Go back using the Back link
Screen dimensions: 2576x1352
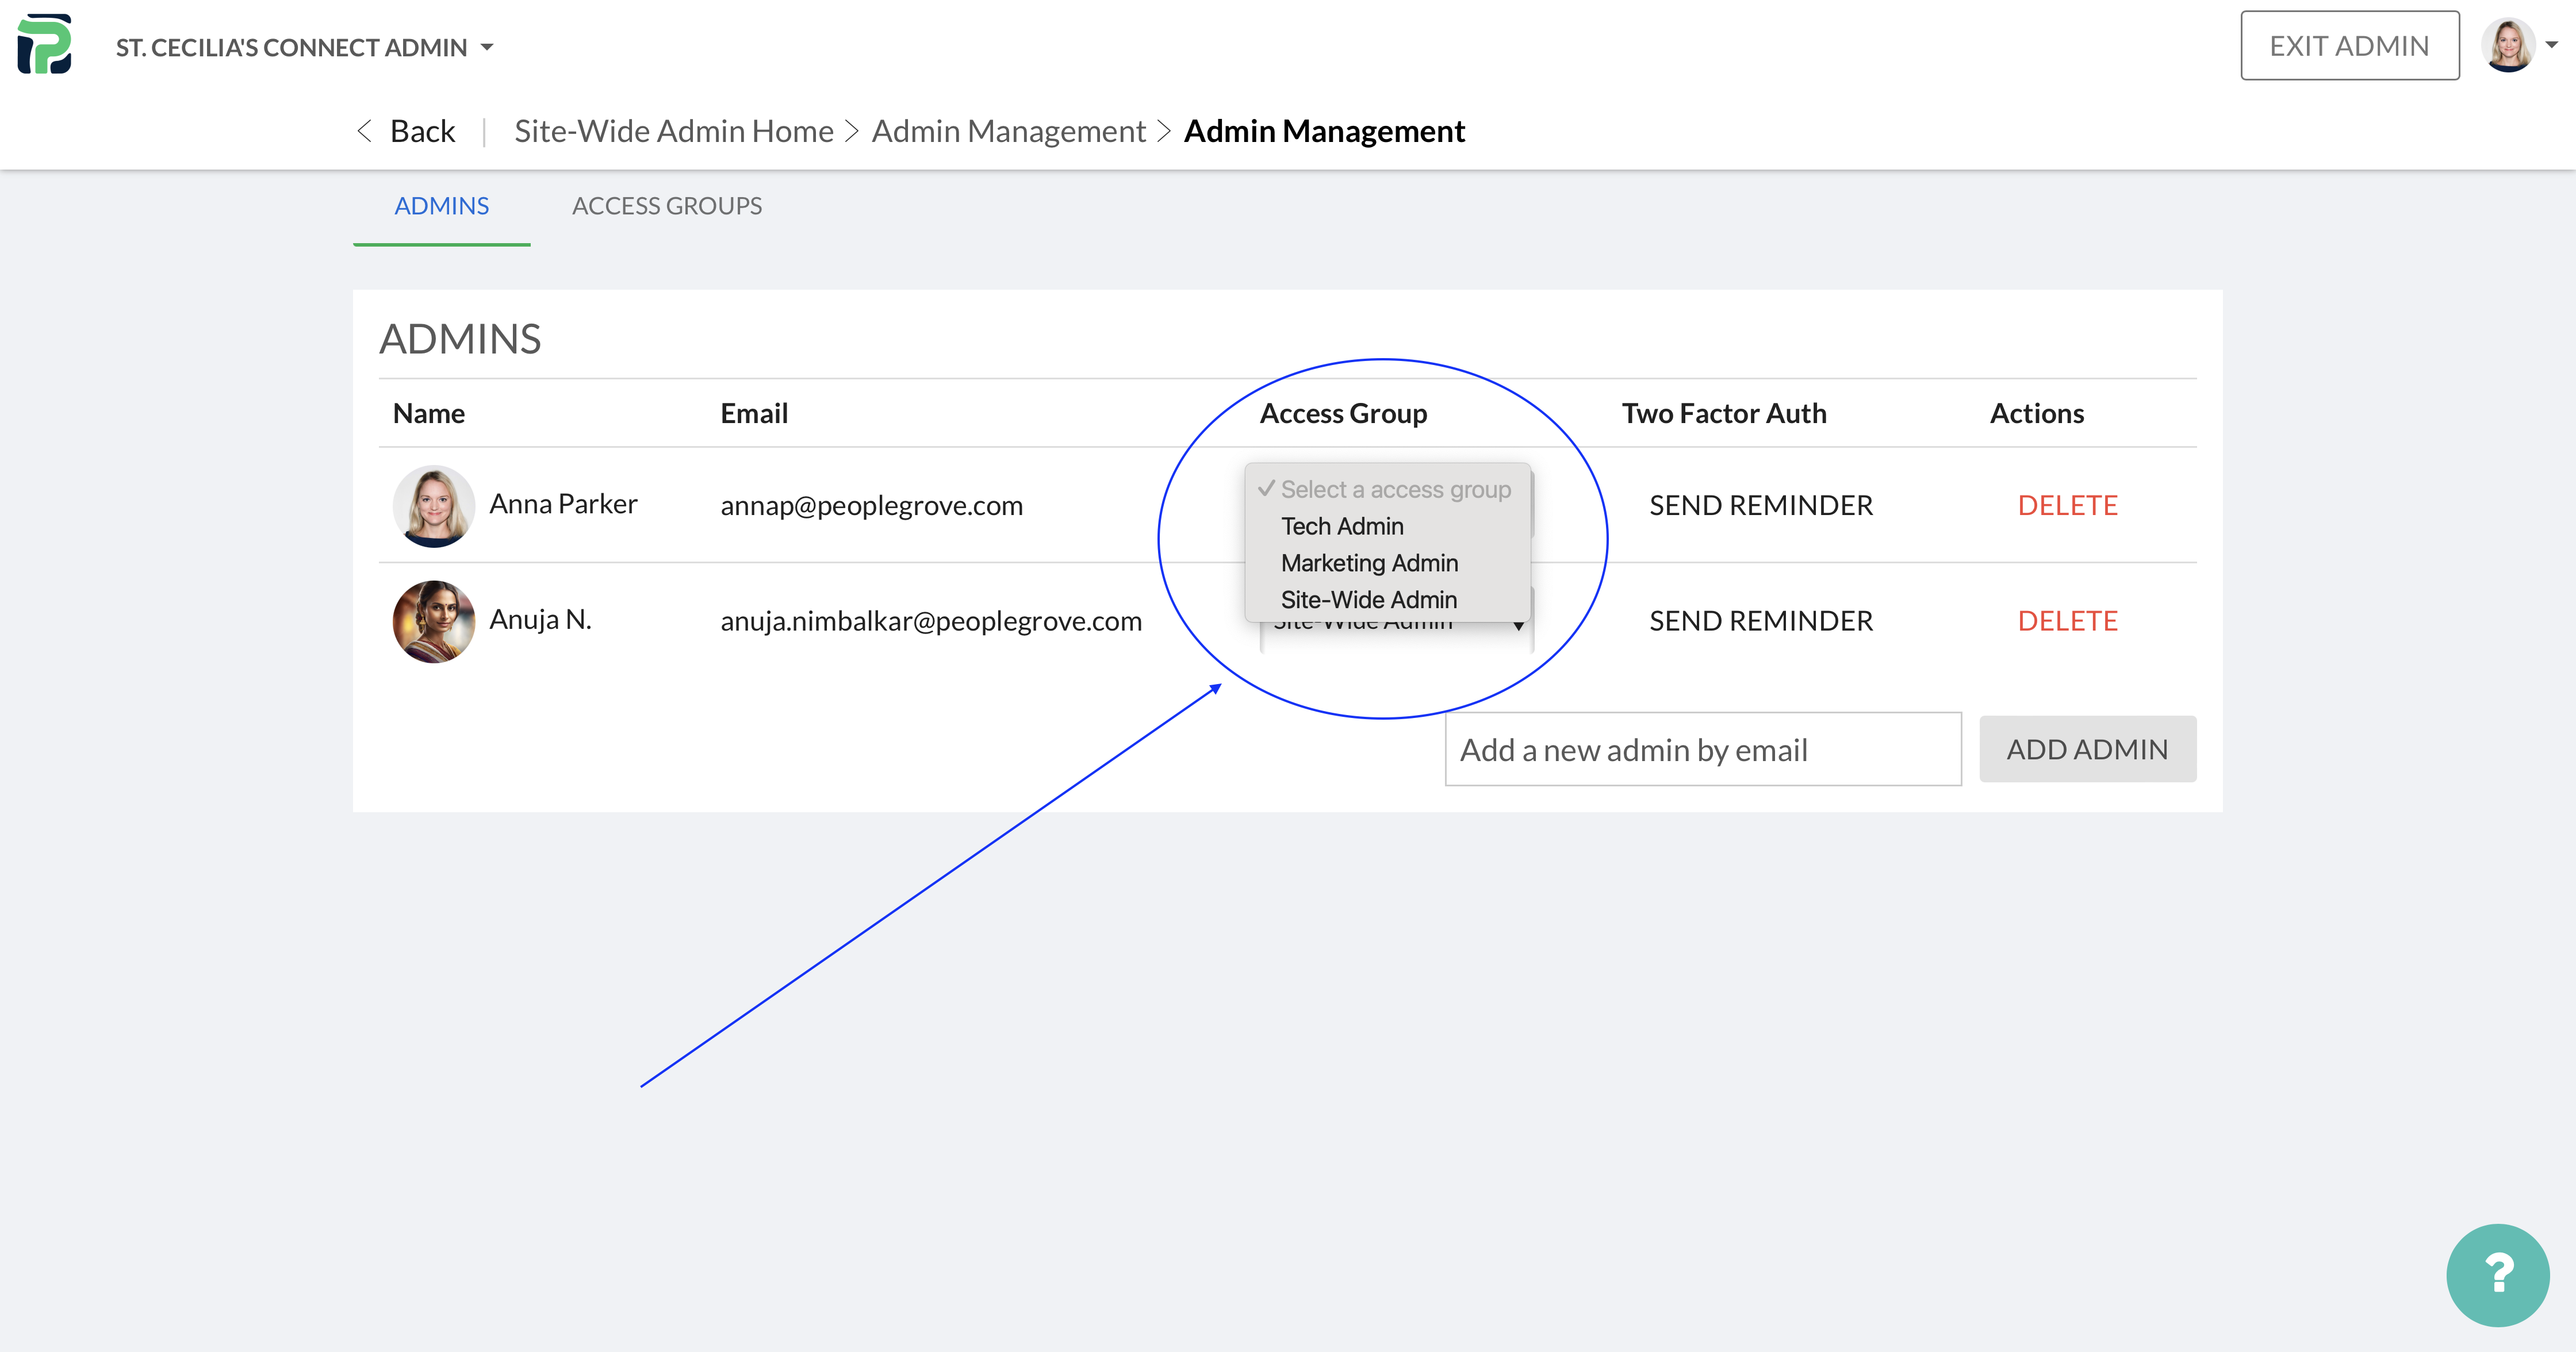[422, 131]
